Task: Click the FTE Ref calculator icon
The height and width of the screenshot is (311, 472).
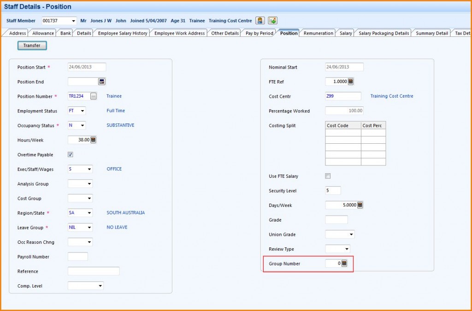Action: 351,82
